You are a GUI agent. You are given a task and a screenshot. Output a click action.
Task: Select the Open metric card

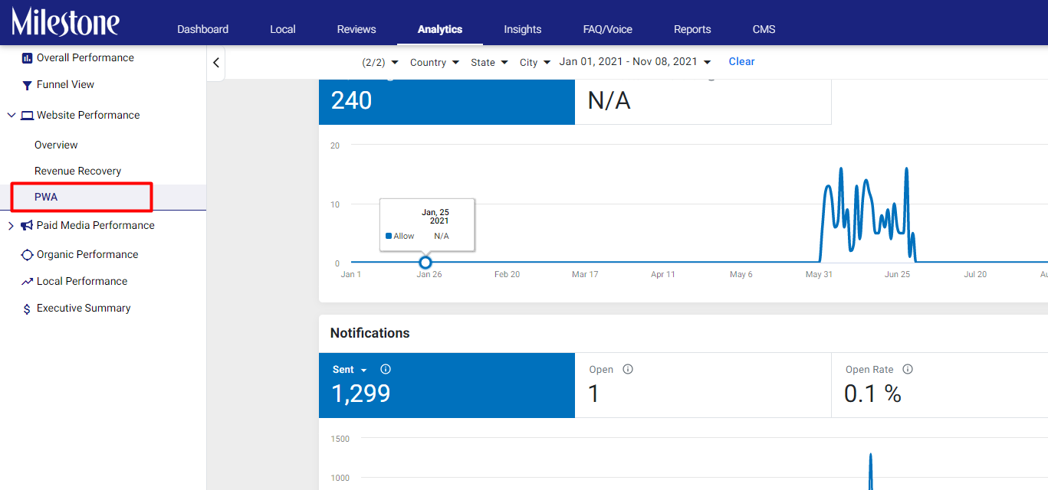703,385
